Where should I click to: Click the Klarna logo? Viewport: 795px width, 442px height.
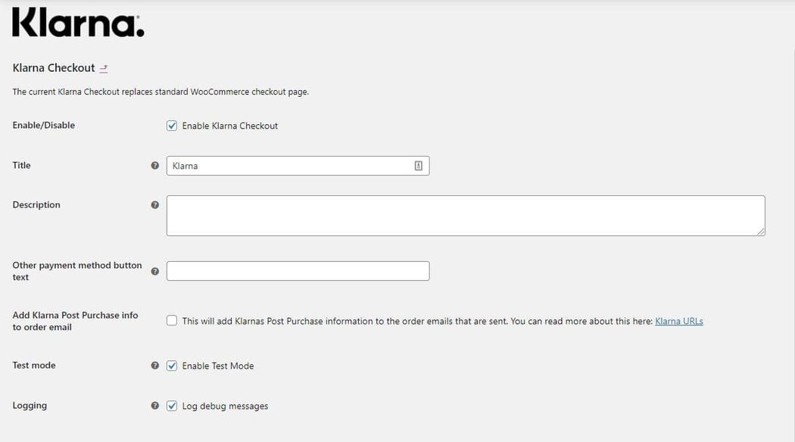[x=78, y=23]
